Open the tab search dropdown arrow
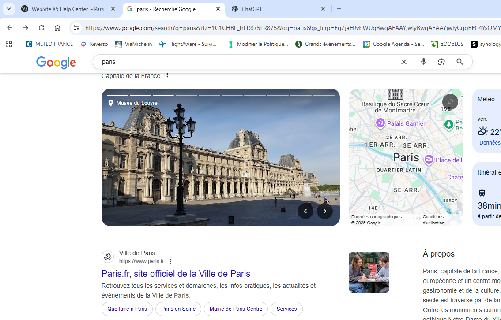Viewport: 501px width, 320px height. pos(9,9)
